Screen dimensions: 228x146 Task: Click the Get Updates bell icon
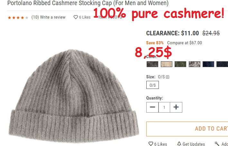point(179,144)
